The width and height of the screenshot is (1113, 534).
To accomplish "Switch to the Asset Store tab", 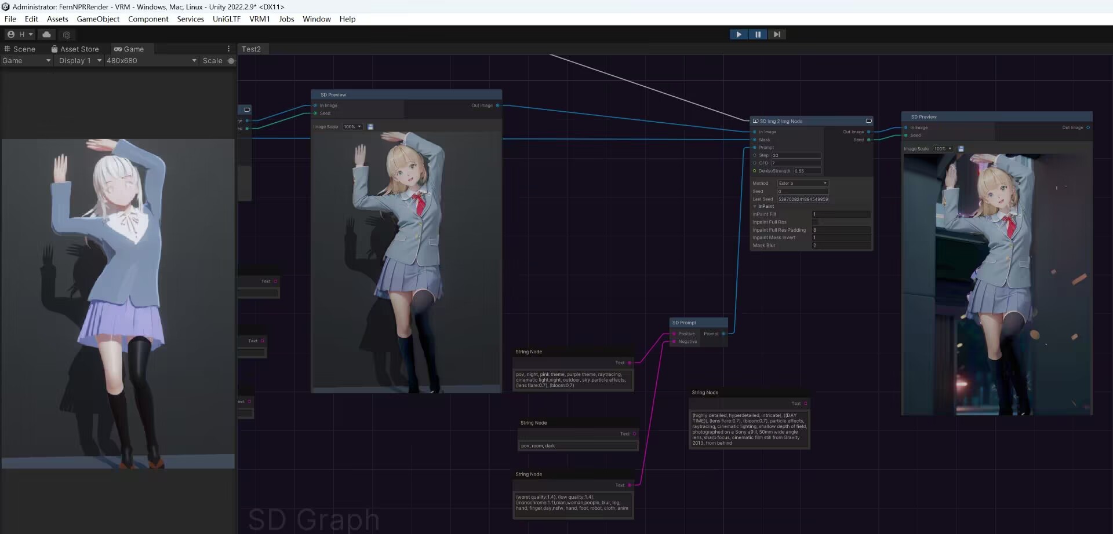I will (x=75, y=49).
